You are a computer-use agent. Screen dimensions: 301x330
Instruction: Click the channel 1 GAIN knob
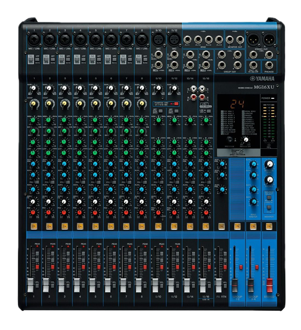pyautogui.click(x=34, y=88)
